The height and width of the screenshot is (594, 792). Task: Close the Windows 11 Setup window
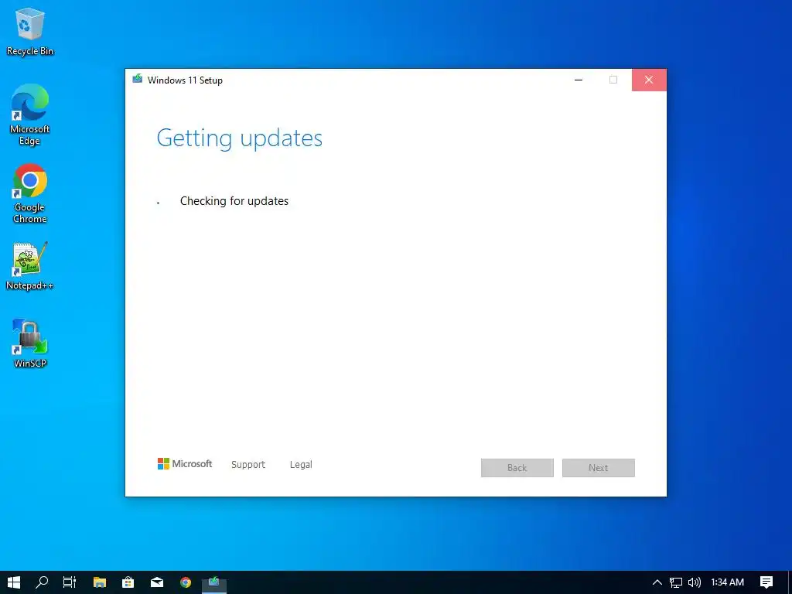click(649, 80)
